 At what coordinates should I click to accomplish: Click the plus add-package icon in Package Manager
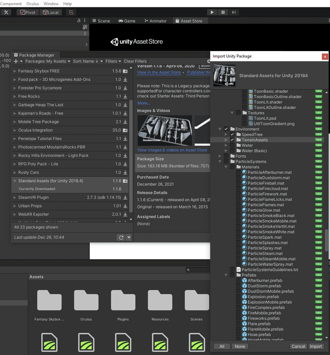click(16, 61)
